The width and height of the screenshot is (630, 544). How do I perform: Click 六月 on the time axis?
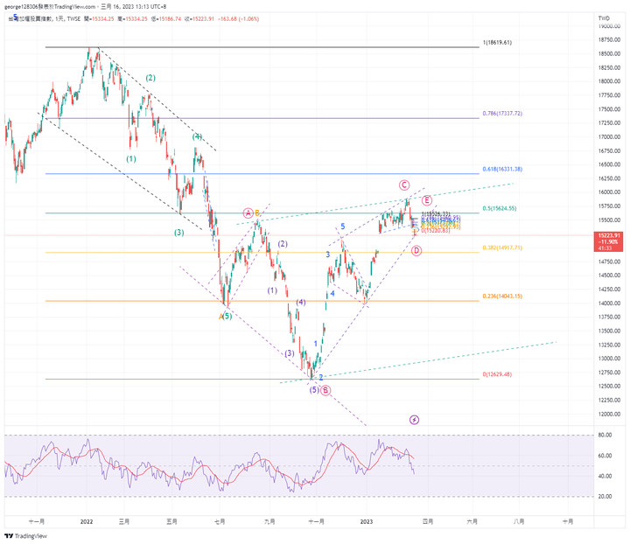pos(472,521)
